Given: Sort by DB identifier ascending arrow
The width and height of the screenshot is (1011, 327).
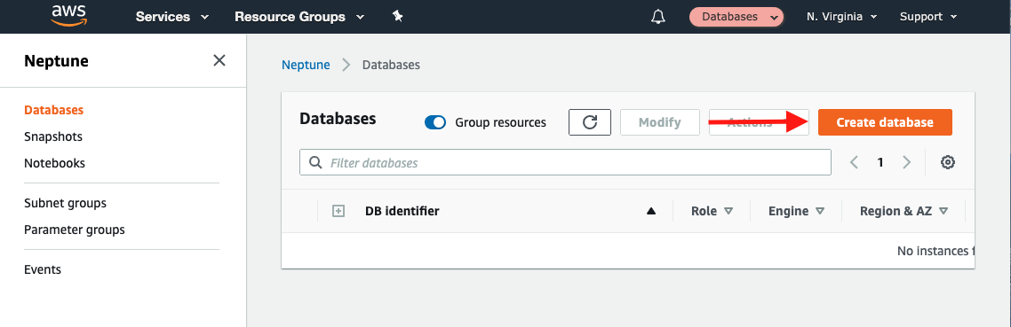Looking at the screenshot, I should tap(650, 211).
